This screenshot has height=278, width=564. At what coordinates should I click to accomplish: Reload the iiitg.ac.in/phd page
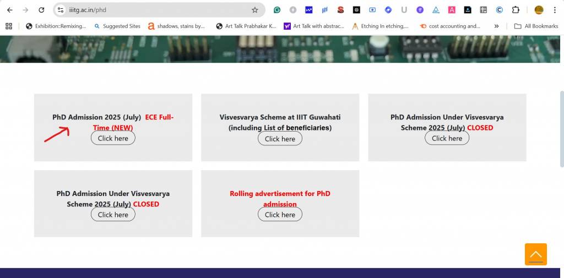[x=41, y=10]
